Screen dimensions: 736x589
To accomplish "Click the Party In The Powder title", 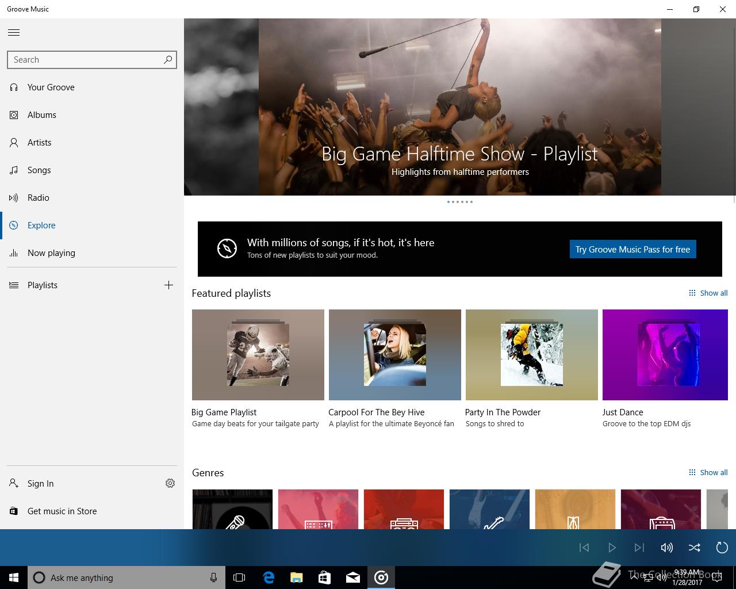I will [503, 412].
